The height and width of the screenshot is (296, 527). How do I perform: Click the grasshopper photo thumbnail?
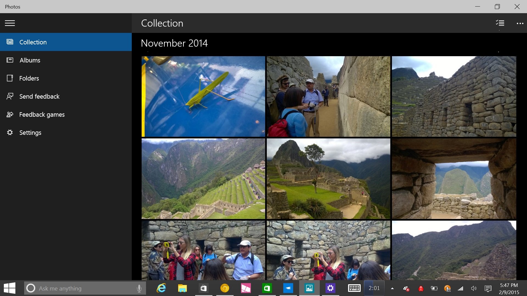[x=203, y=96]
